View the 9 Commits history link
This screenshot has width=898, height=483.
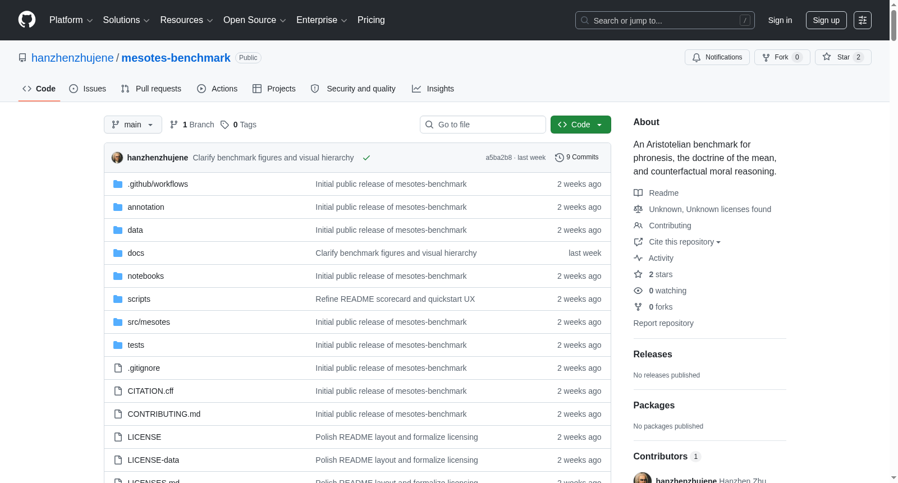tap(577, 158)
